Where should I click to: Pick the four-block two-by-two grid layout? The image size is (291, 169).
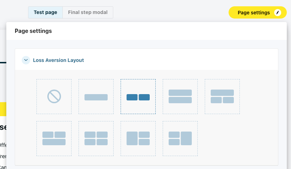click(96, 139)
